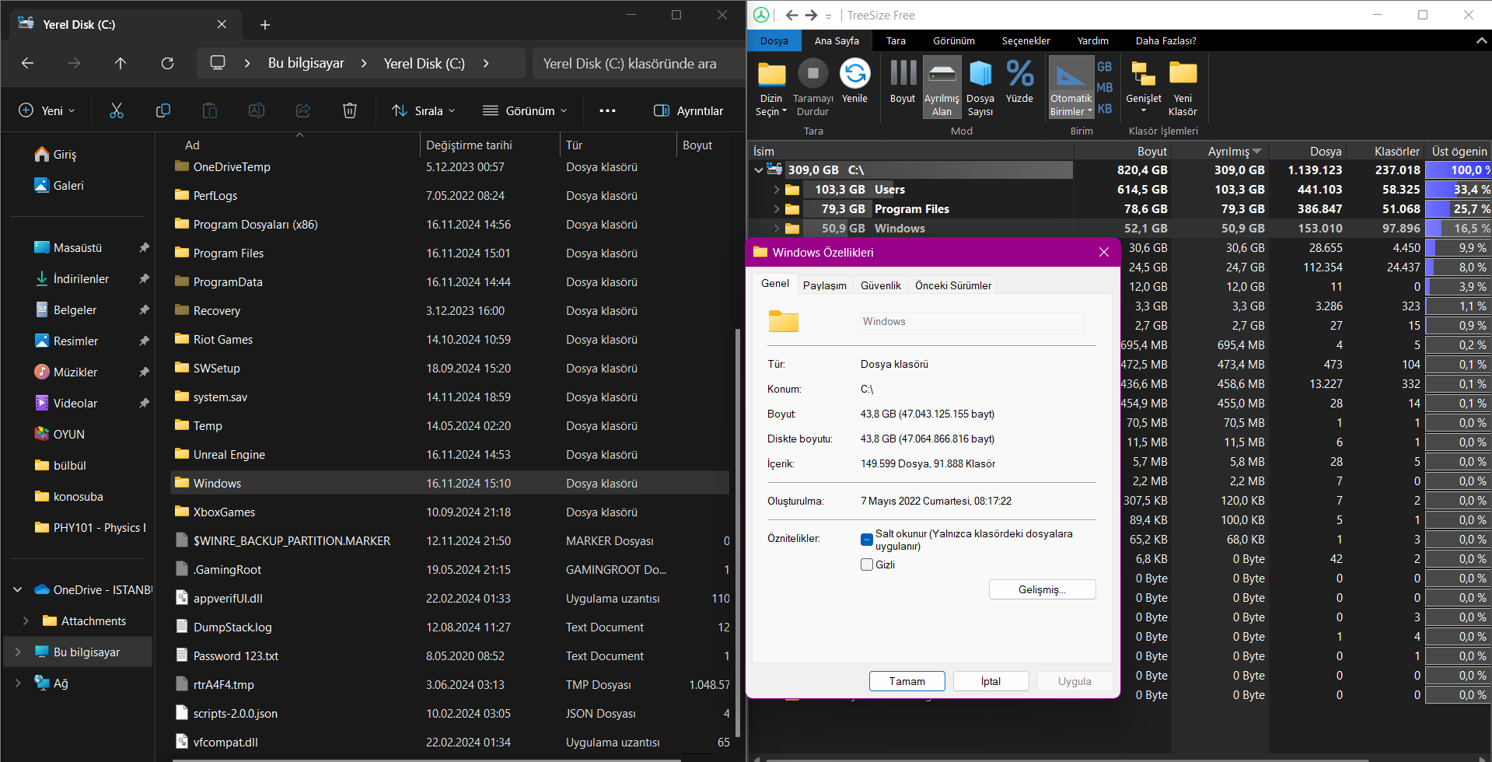The width and height of the screenshot is (1492, 762).
Task: Click the Windows folder name field in properties
Action: tap(972, 322)
